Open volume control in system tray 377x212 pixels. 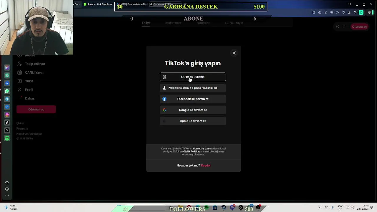tap(353, 208)
